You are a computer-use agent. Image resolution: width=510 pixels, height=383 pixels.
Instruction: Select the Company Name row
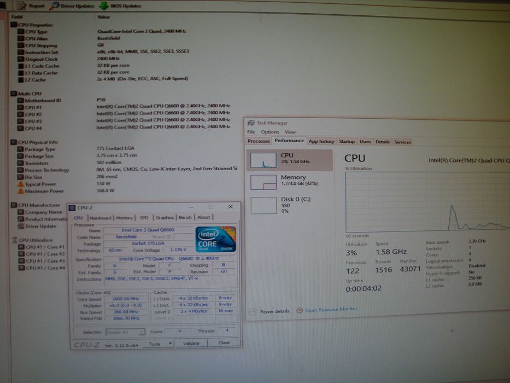click(x=44, y=212)
